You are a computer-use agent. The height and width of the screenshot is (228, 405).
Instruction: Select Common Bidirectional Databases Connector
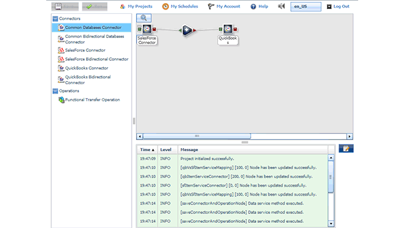[91, 39]
